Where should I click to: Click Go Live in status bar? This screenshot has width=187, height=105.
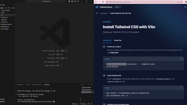(x=75, y=104)
